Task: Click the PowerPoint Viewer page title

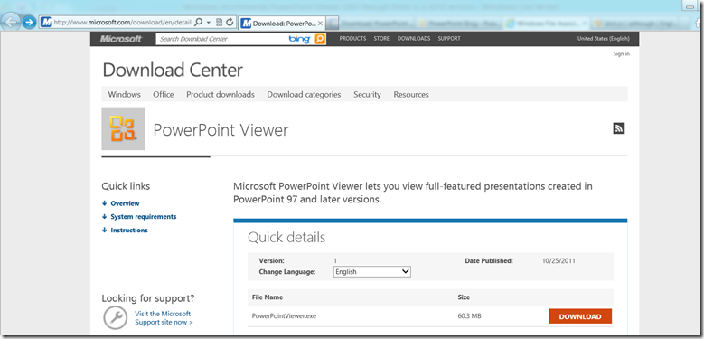Action: point(221,130)
